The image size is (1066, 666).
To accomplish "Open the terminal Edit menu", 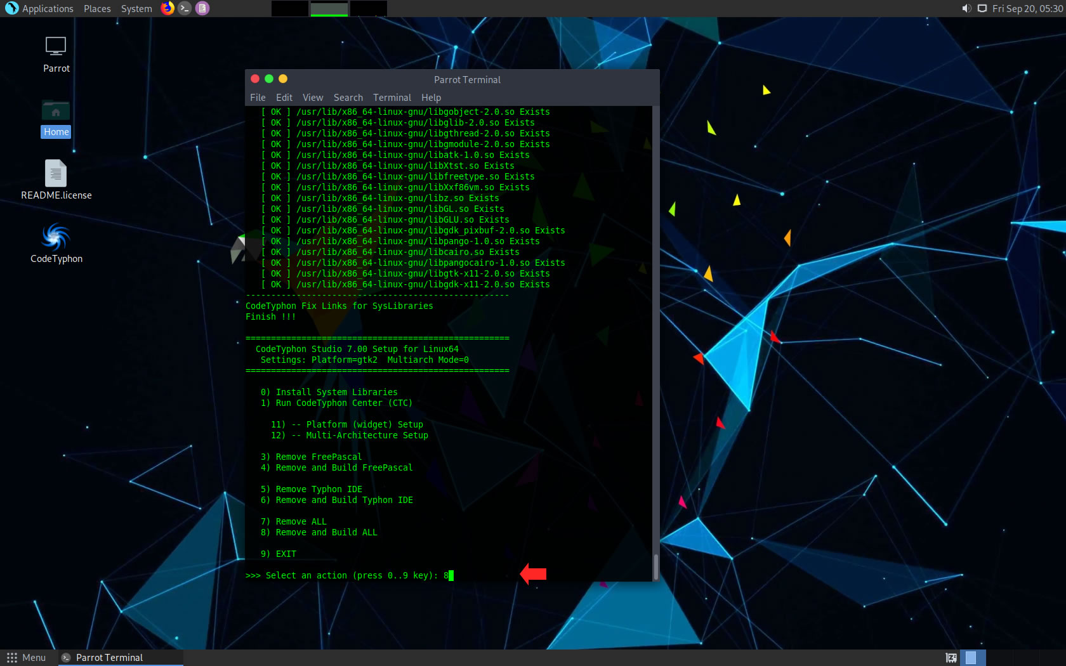I will 284,98.
